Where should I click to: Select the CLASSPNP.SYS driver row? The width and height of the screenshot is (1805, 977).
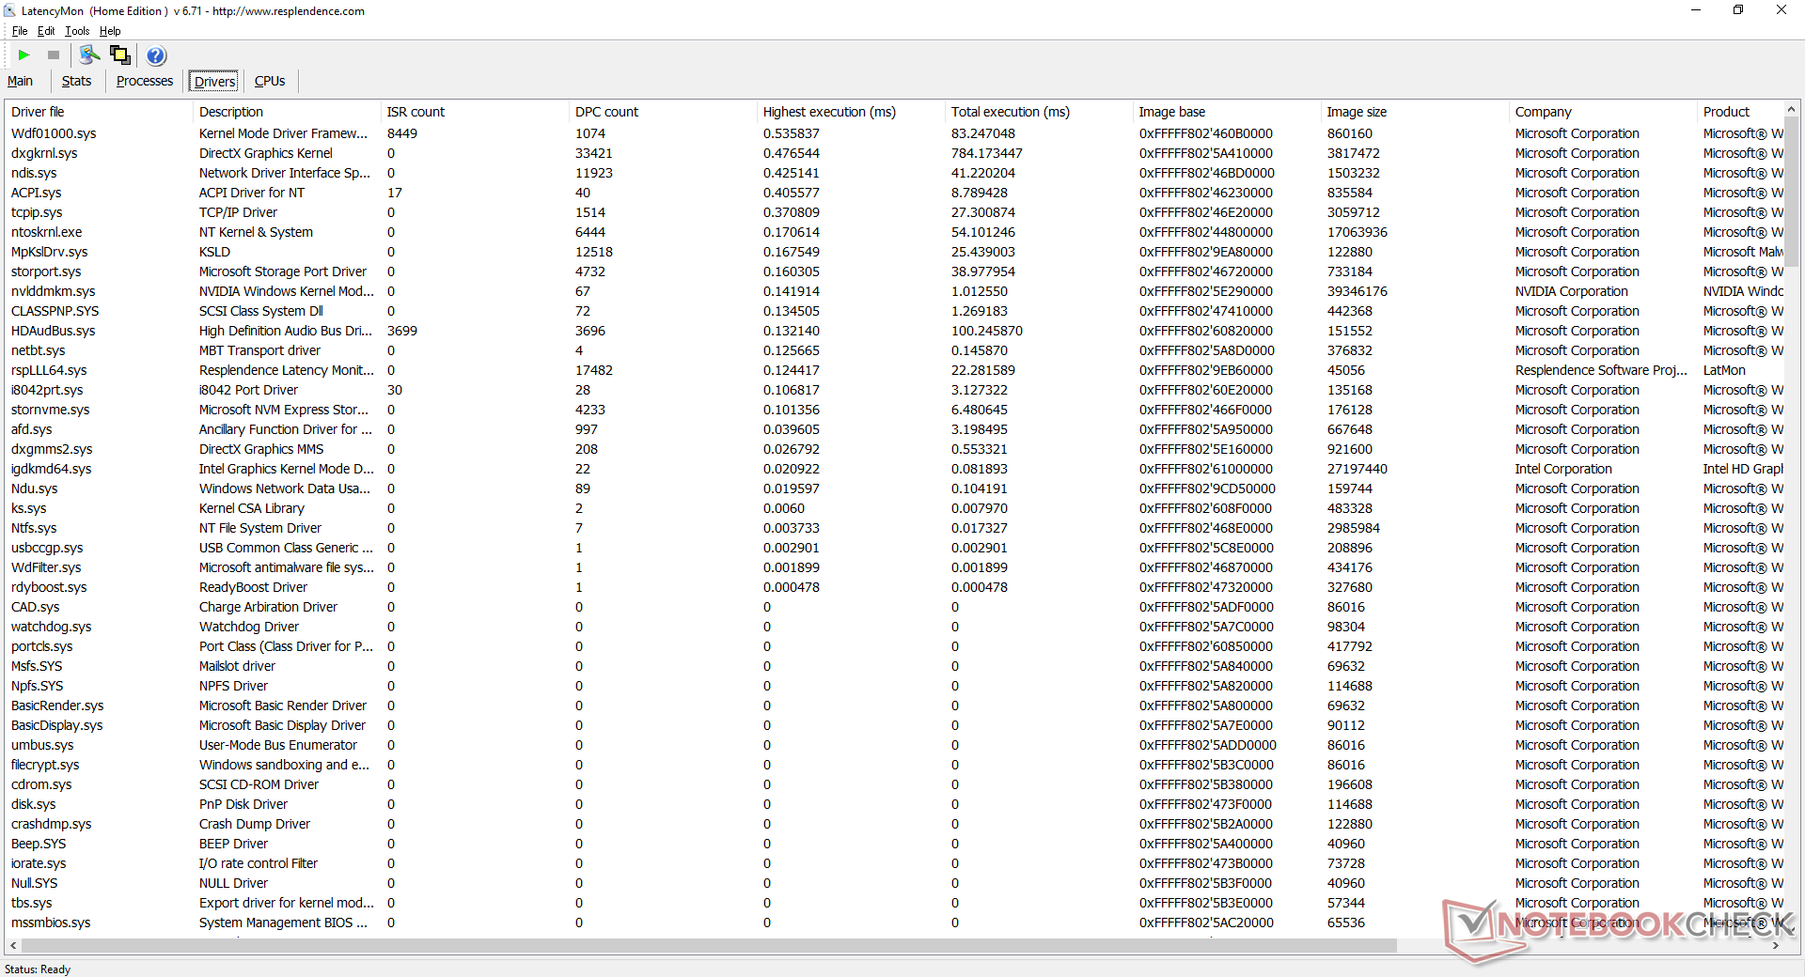894,311
